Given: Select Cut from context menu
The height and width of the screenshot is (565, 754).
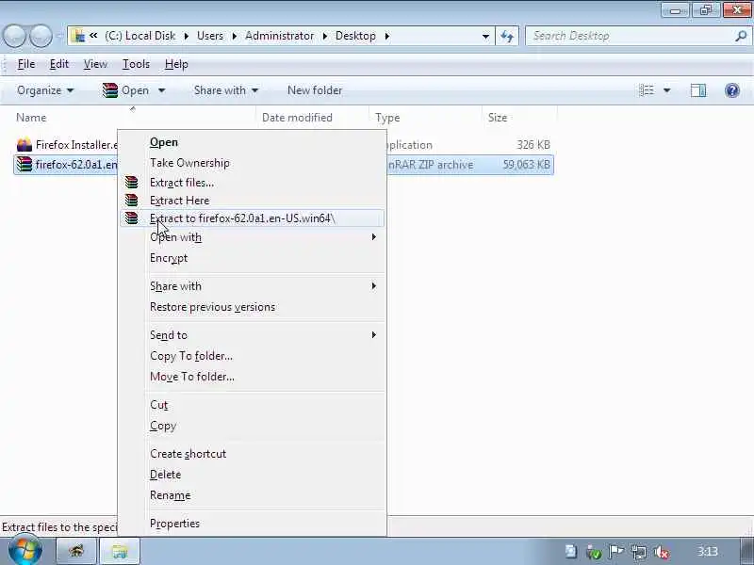Looking at the screenshot, I should coord(252,405).
